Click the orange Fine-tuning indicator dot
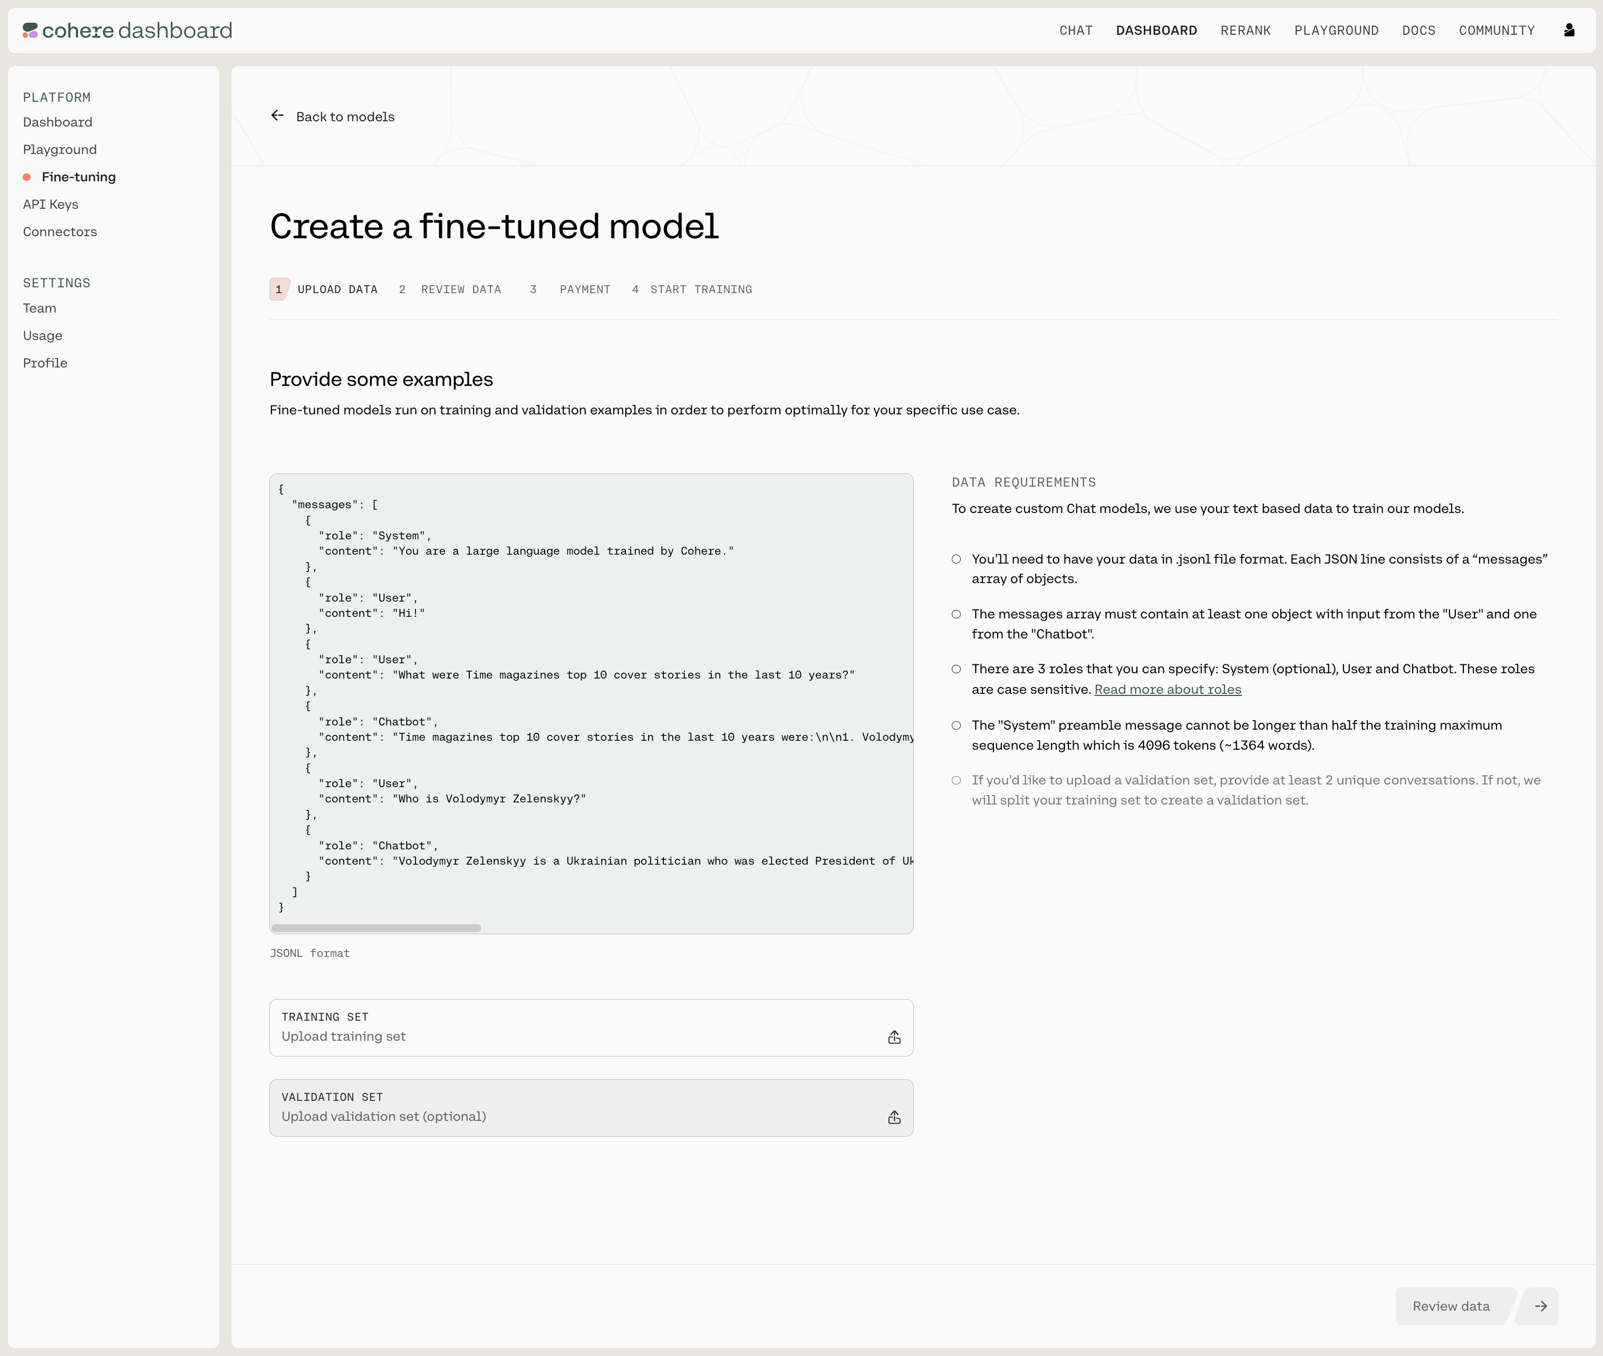Viewport: 1603px width, 1356px height. [27, 177]
